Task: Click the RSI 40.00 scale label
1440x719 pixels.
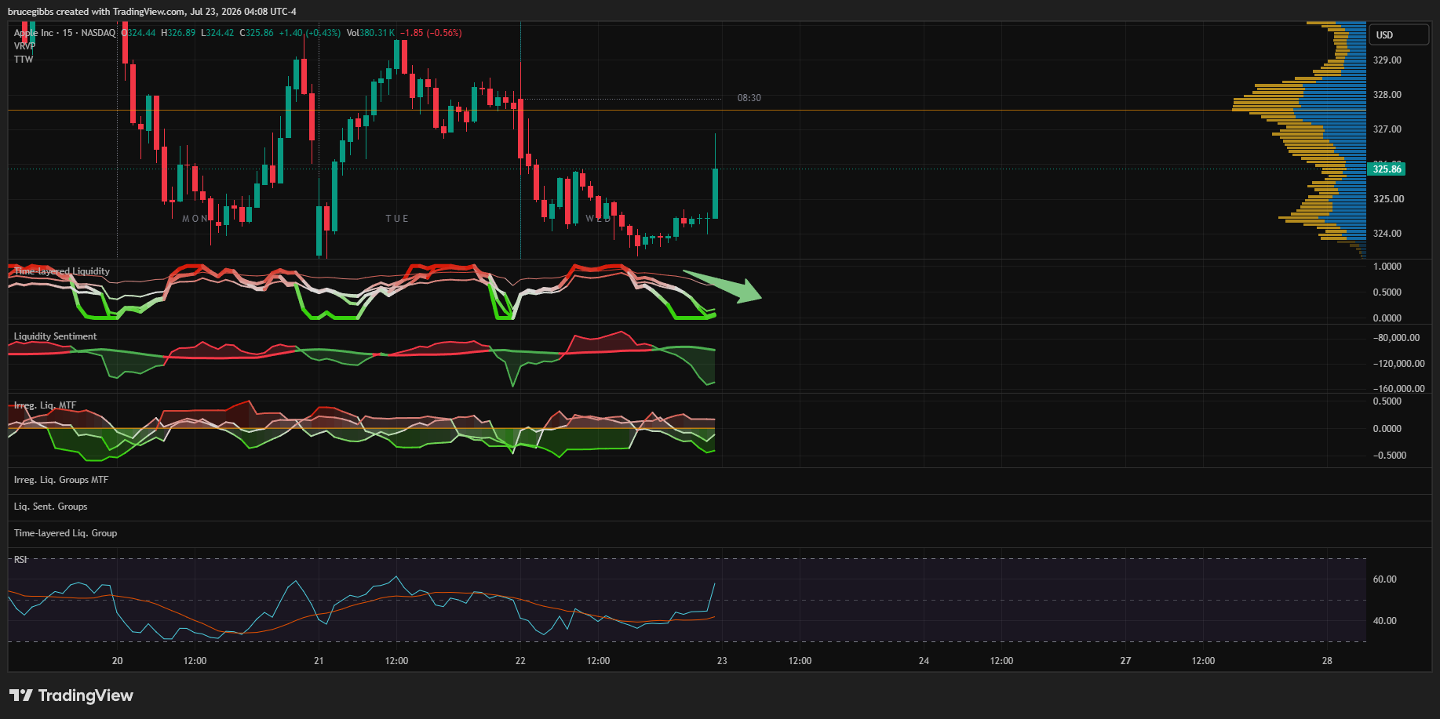Action: 1385,621
